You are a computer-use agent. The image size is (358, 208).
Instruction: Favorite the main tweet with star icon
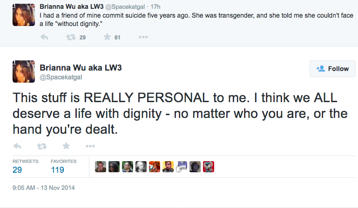(x=66, y=146)
